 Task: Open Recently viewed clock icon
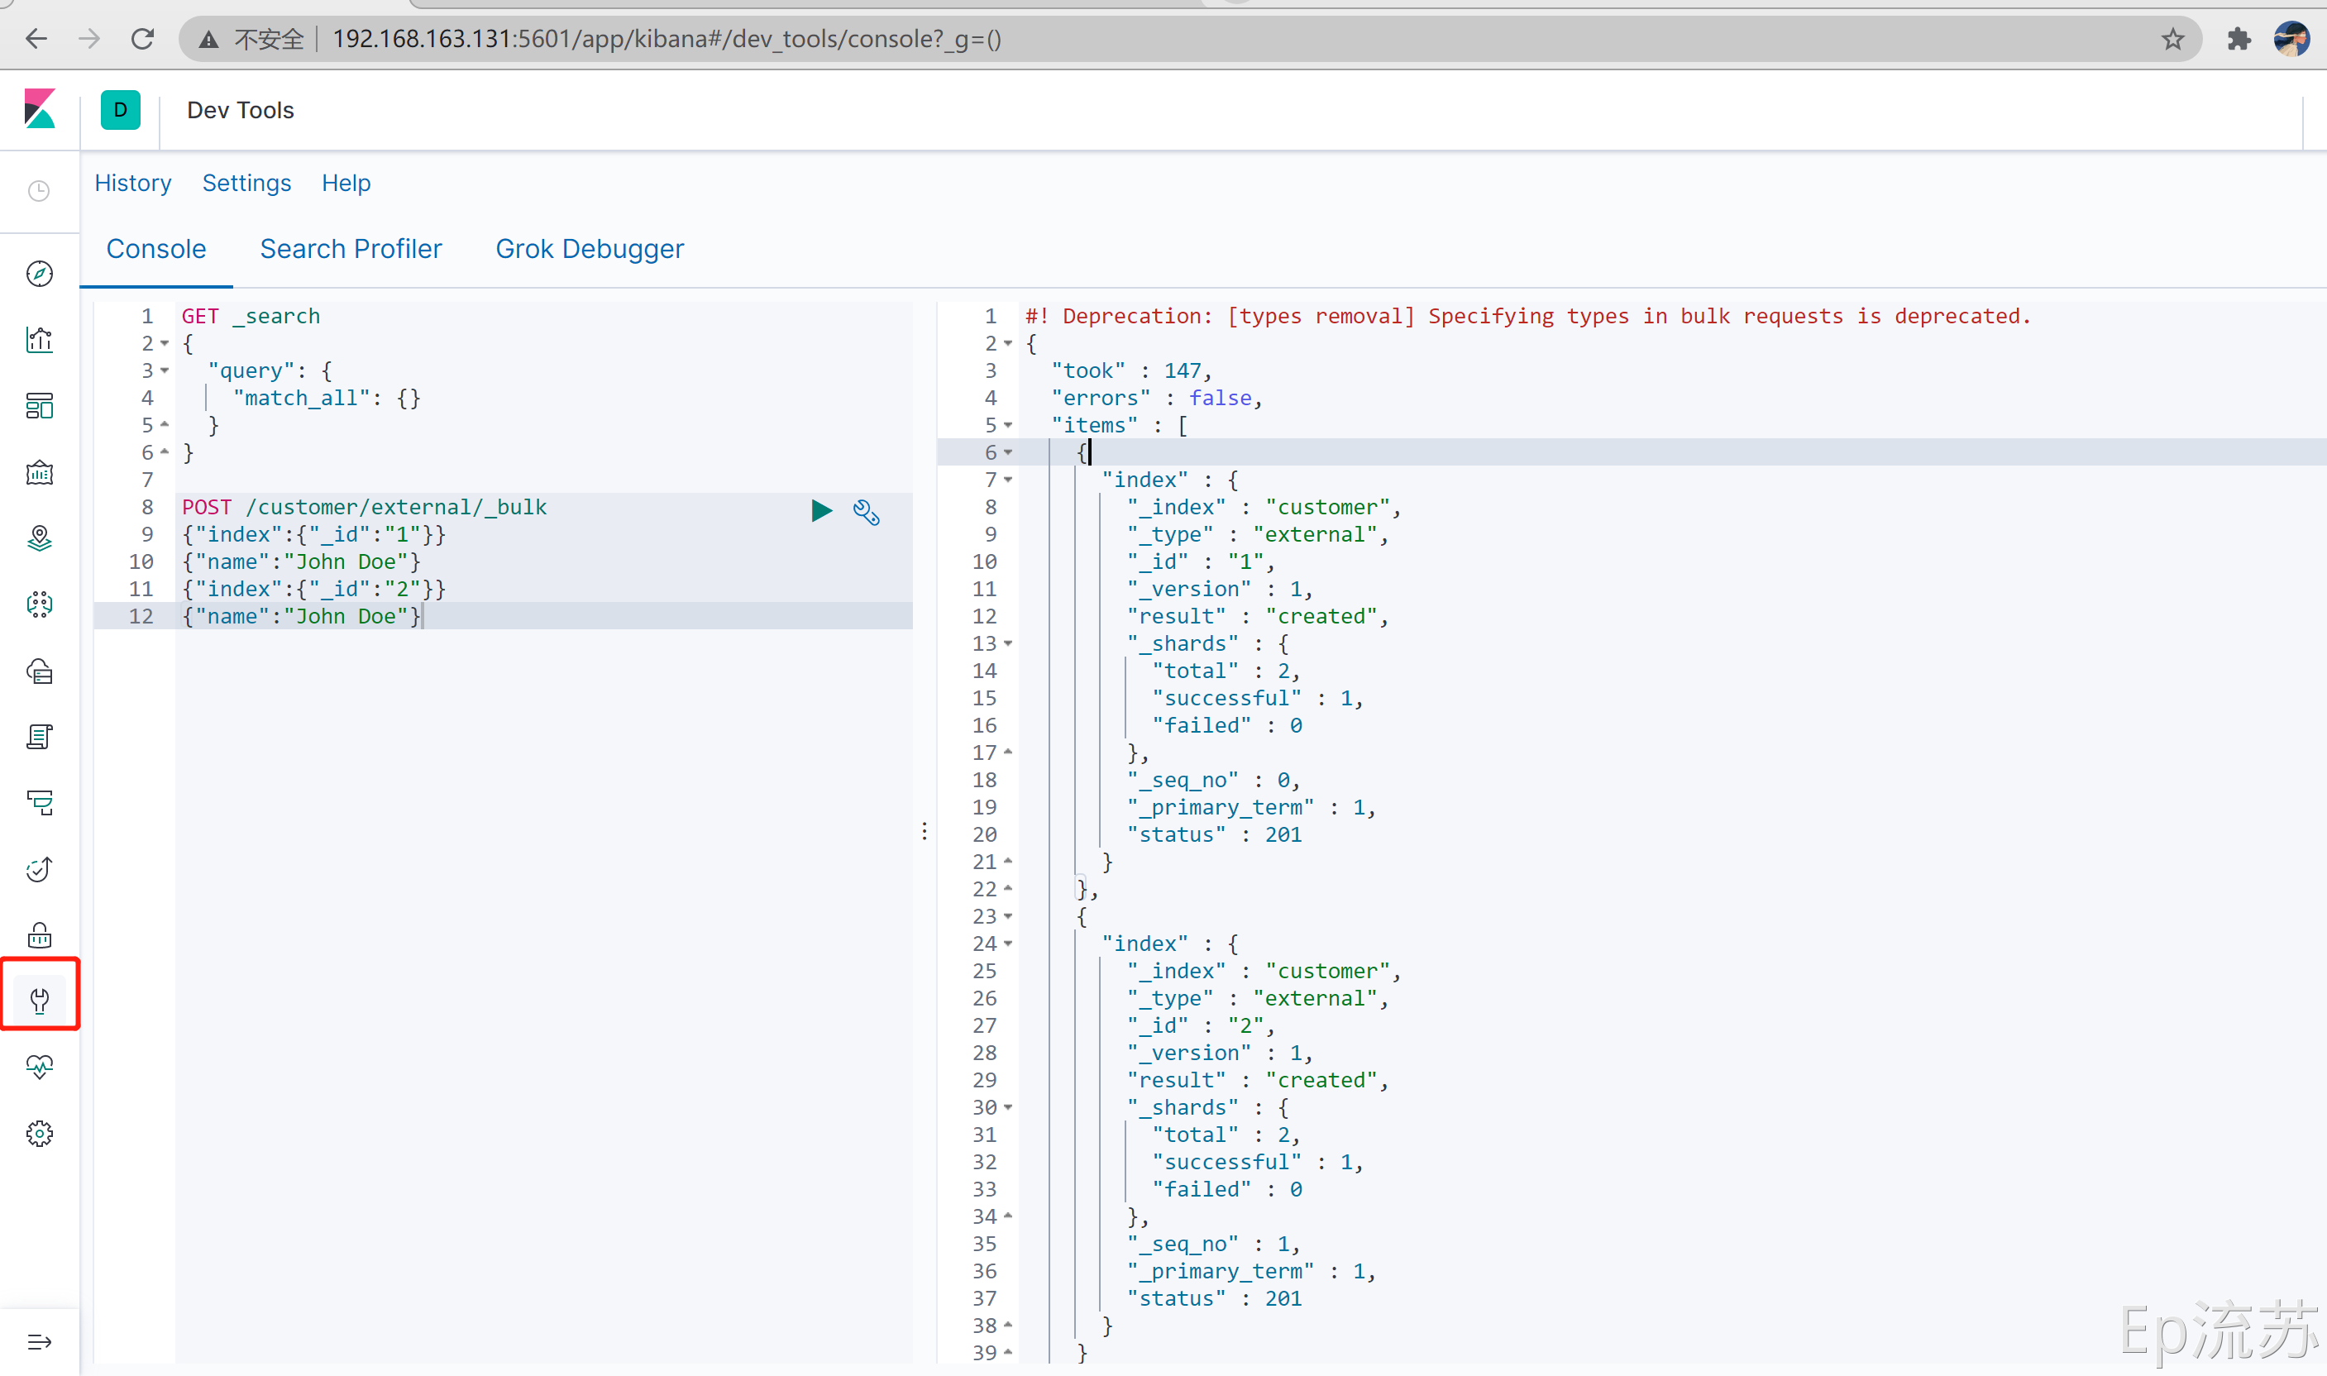pyautogui.click(x=39, y=191)
